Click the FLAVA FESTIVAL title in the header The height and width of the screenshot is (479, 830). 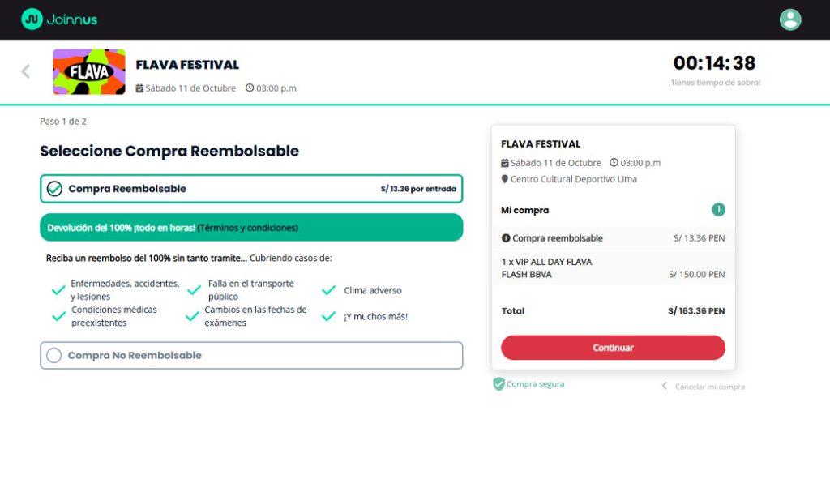pos(187,65)
